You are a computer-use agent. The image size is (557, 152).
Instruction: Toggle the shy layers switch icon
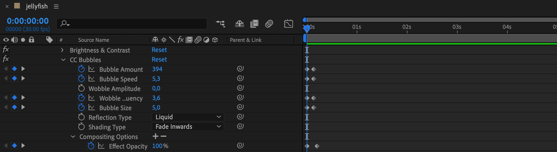(x=239, y=24)
